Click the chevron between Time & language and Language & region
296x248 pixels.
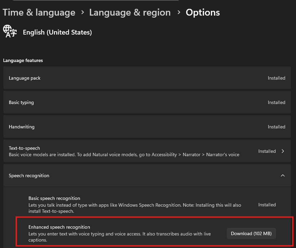tap(82, 13)
